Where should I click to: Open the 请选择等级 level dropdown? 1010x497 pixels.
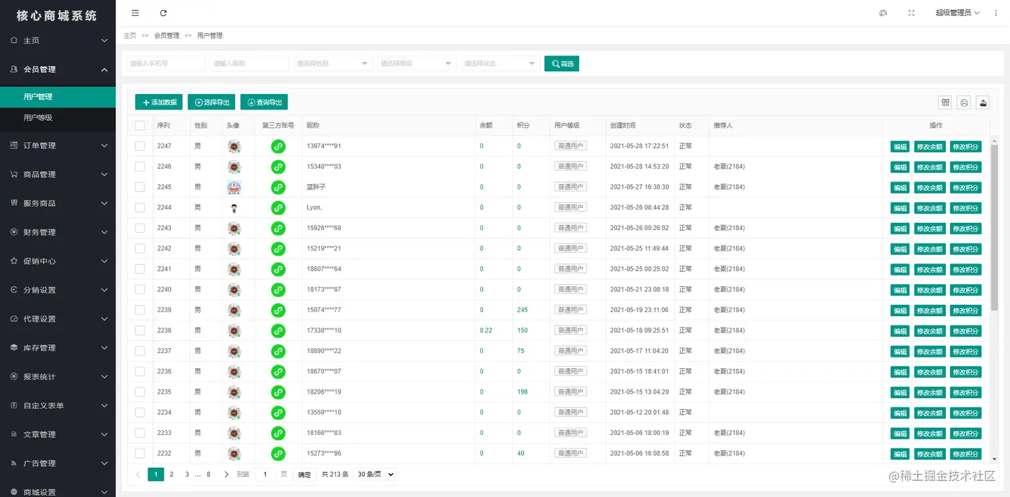click(x=416, y=63)
